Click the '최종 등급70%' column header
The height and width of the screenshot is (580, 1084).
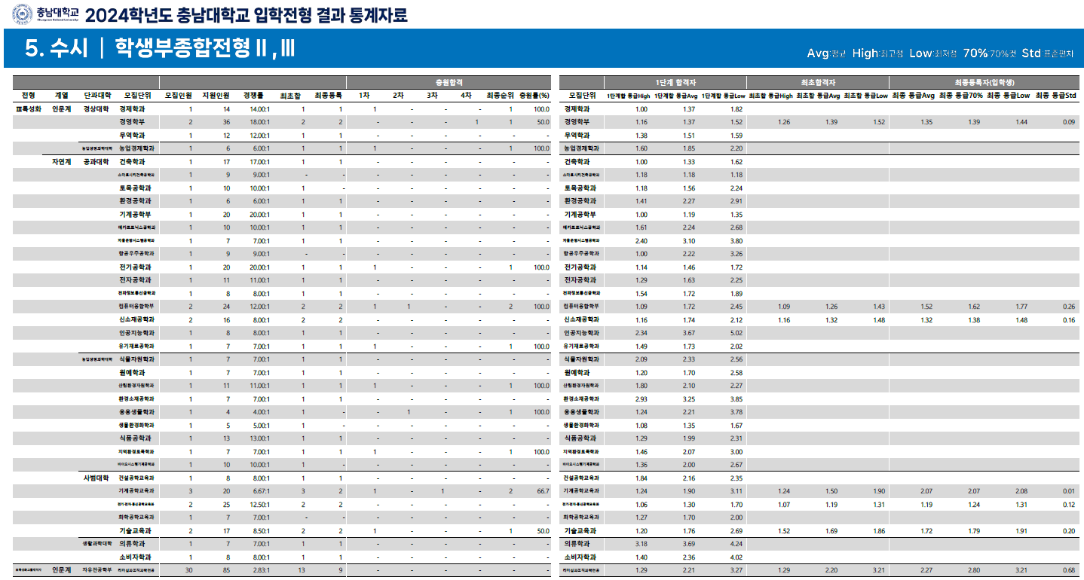click(961, 96)
